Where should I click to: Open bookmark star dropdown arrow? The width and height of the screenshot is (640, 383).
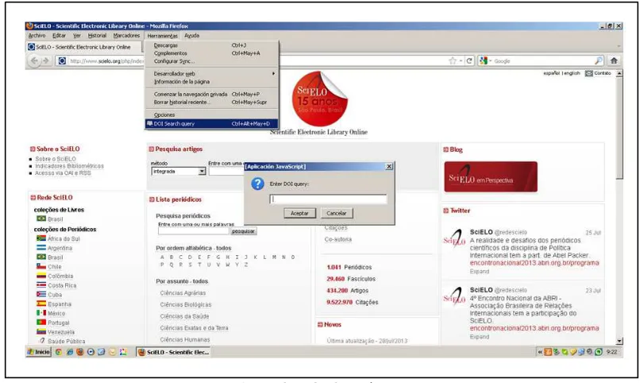(x=461, y=61)
